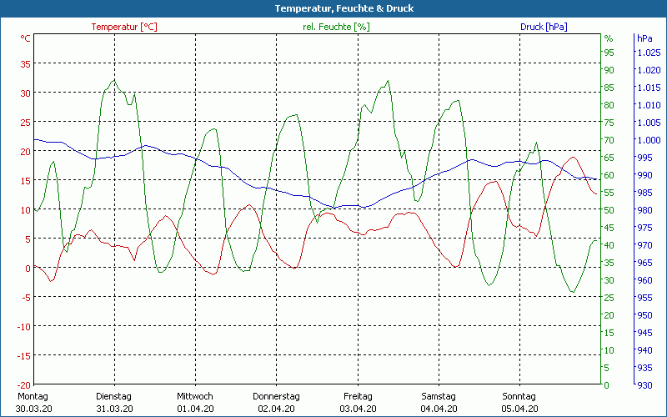The image size is (667, 417).
Task: Select the 'Druck [hPa]' legend label
Action: pos(544,27)
